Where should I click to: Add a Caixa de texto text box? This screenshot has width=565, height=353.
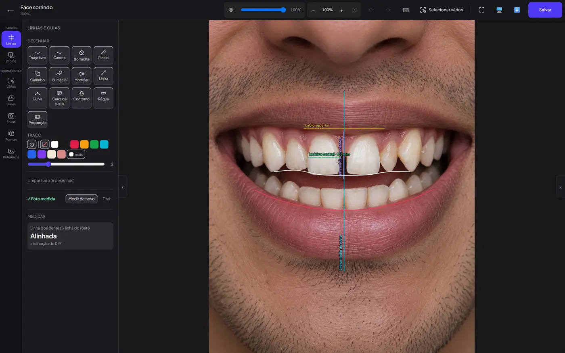click(59, 98)
